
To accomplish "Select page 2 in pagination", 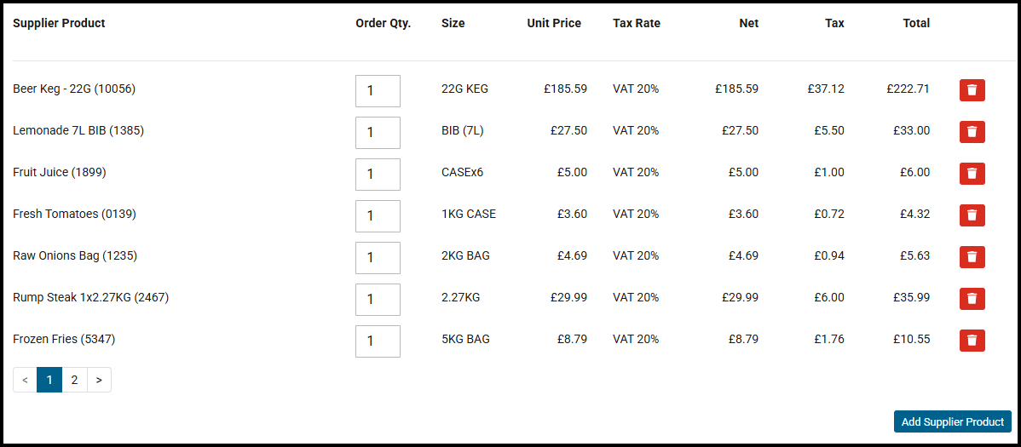I will click(74, 380).
